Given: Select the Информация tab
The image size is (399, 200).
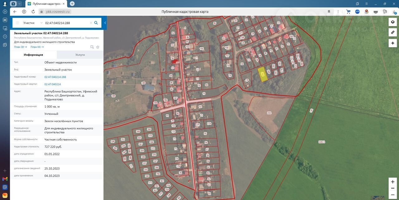Looking at the screenshot, I should (33, 55).
